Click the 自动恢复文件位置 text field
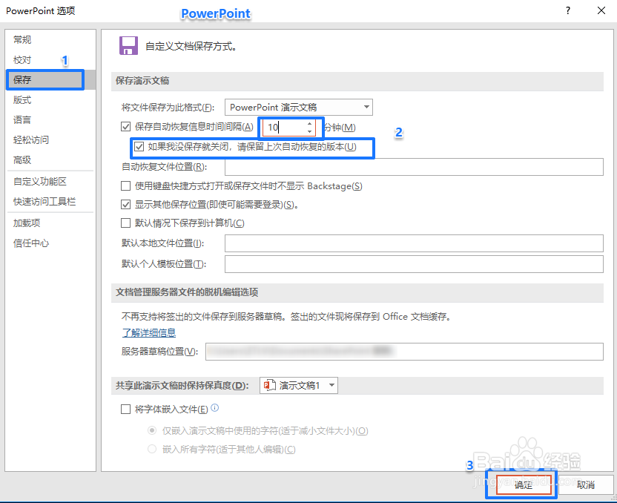 coord(414,167)
